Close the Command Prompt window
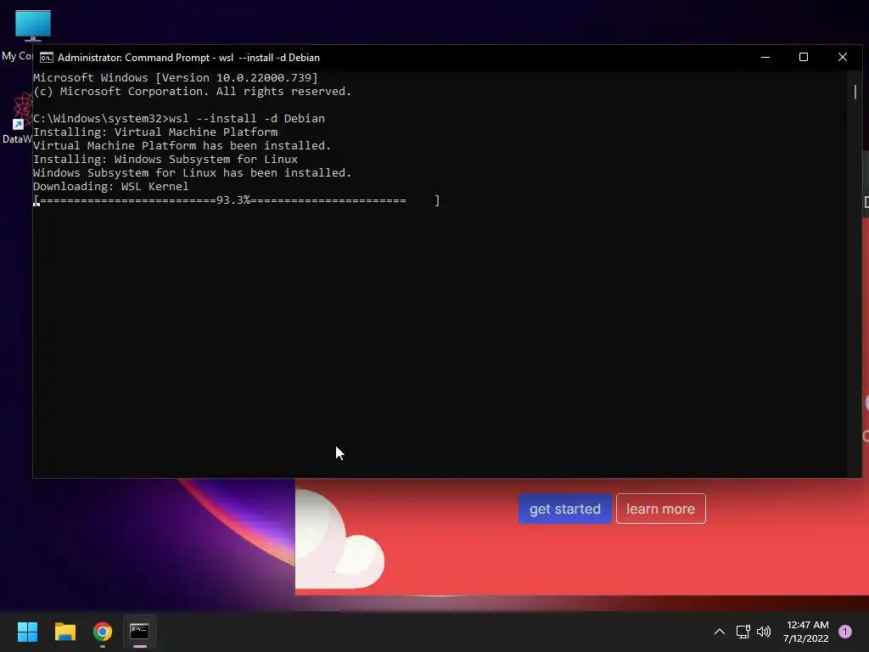The width and height of the screenshot is (869, 652). 843,57
